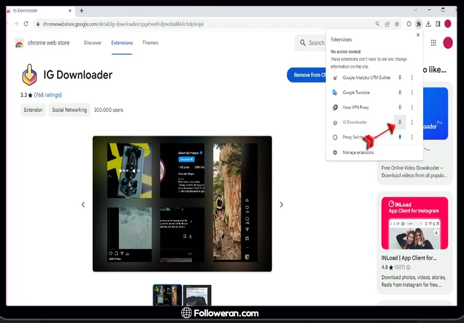Open more options for Hoxx VPN Proxy
Viewport: 464px width, 323px height.
pos(412,108)
